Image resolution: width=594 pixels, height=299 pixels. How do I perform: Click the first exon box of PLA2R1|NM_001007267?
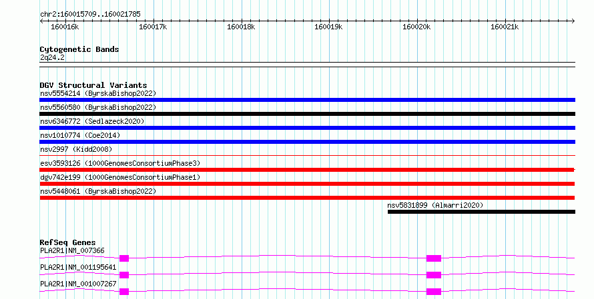pos(124,292)
